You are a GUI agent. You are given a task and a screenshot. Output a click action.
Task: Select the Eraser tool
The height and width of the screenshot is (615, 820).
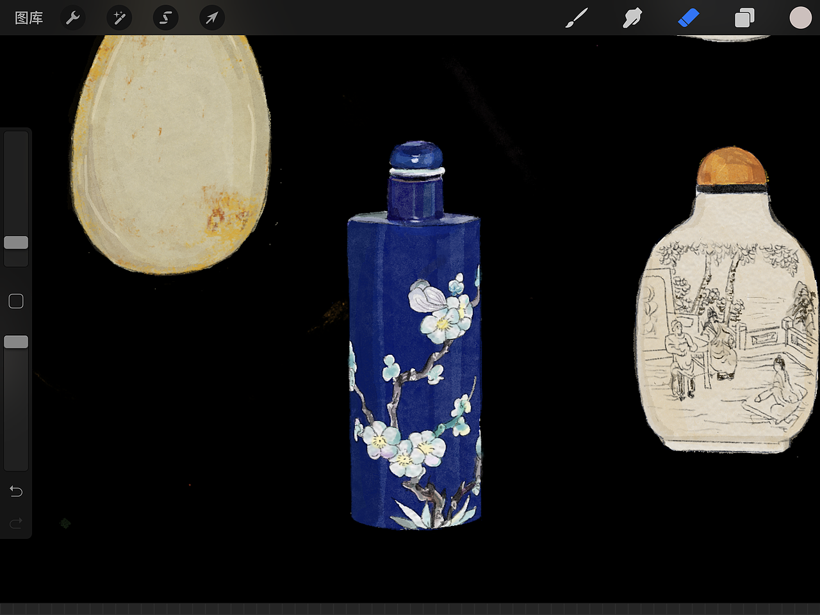(688, 18)
